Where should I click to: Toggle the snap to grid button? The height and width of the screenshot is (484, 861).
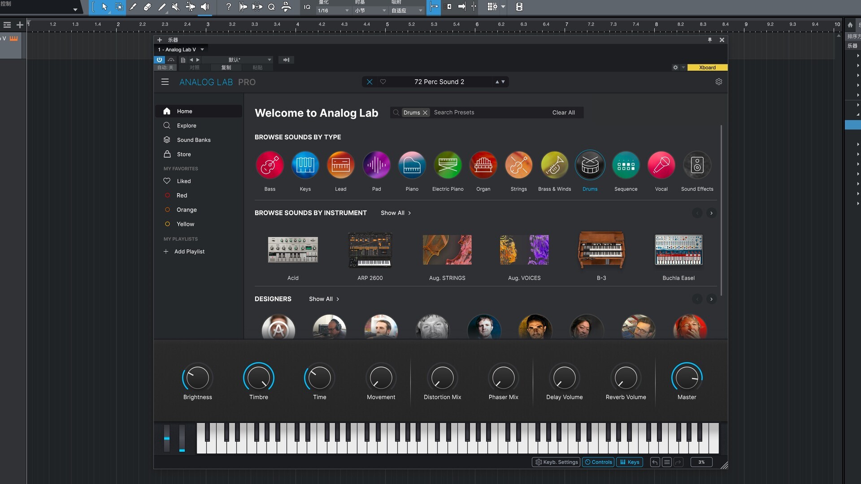pyautogui.click(x=434, y=7)
